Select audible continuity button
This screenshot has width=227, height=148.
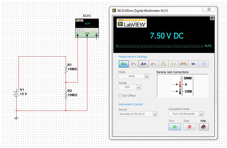click(203, 64)
